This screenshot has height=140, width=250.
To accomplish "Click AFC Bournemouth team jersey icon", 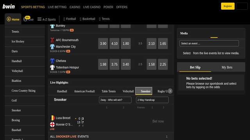I will pos(52,40).
